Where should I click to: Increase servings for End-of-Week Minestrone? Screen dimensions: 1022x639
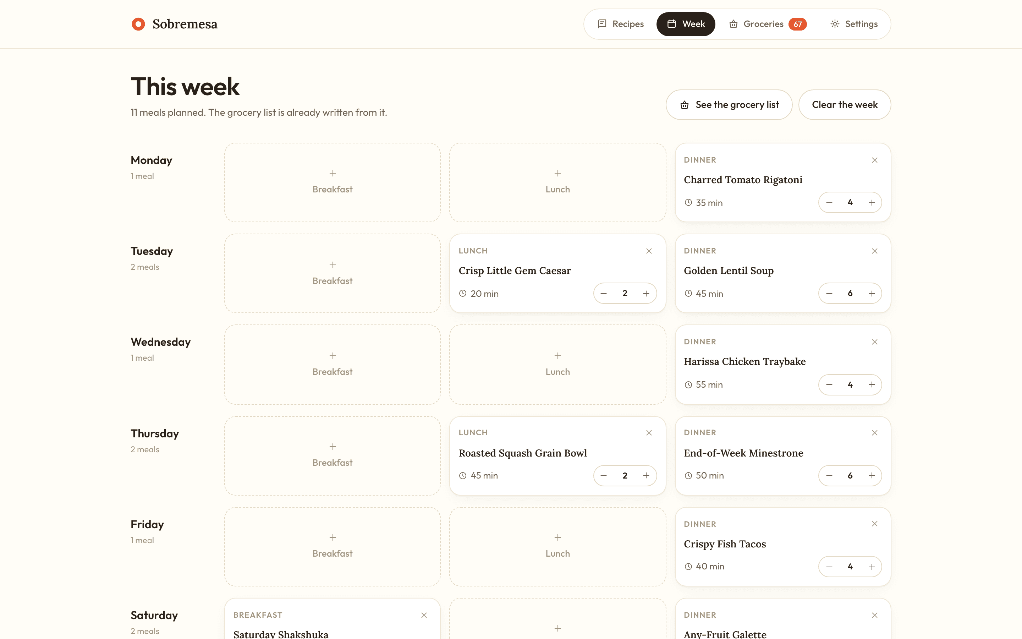(872, 476)
